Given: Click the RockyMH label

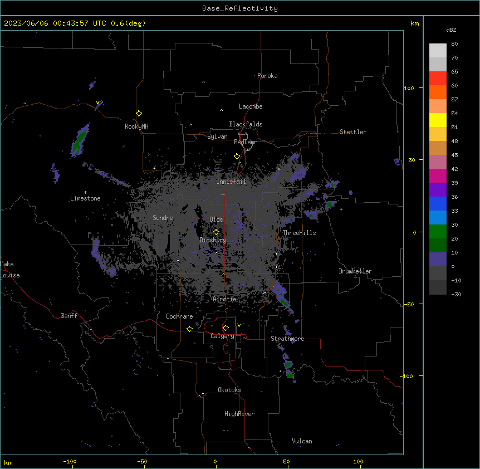Looking at the screenshot, I should (x=136, y=126).
